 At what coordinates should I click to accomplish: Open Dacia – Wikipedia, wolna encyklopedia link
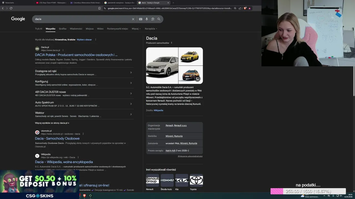64,162
